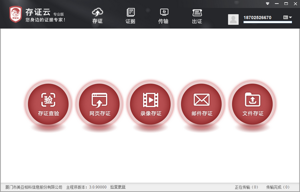Open the title bar menu dropdown triangle

coord(267,3)
